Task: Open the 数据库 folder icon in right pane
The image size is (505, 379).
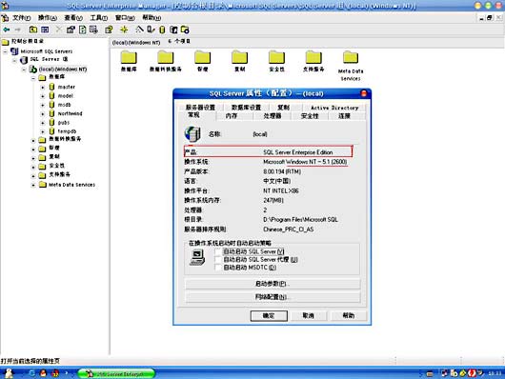Action: pos(129,58)
